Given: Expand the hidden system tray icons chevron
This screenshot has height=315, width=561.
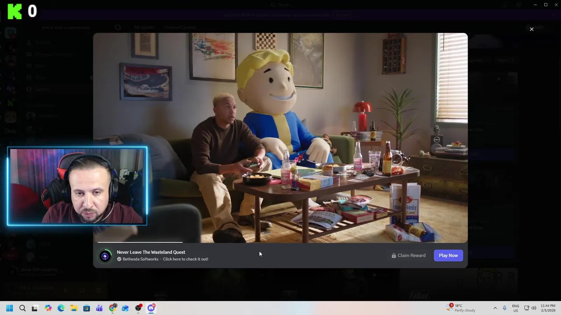Looking at the screenshot, I should pos(495,308).
